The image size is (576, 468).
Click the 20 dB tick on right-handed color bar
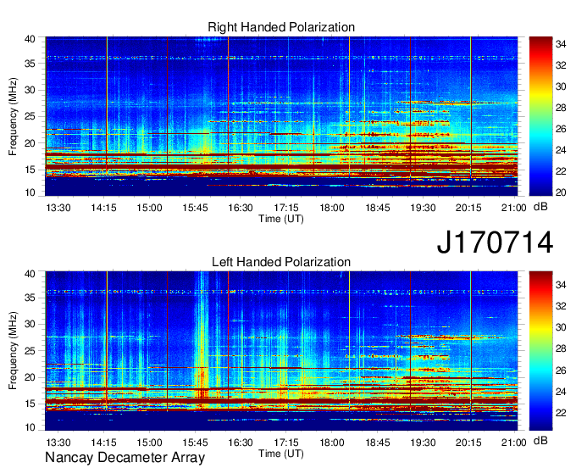coord(561,192)
